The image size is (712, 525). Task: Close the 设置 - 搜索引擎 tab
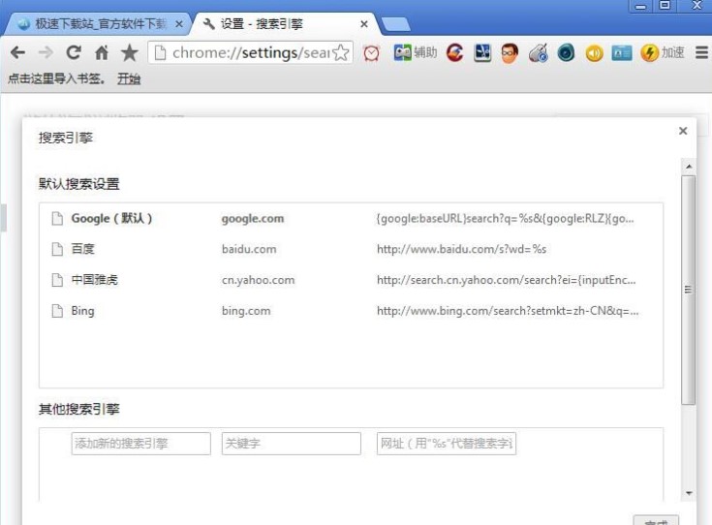point(363,24)
